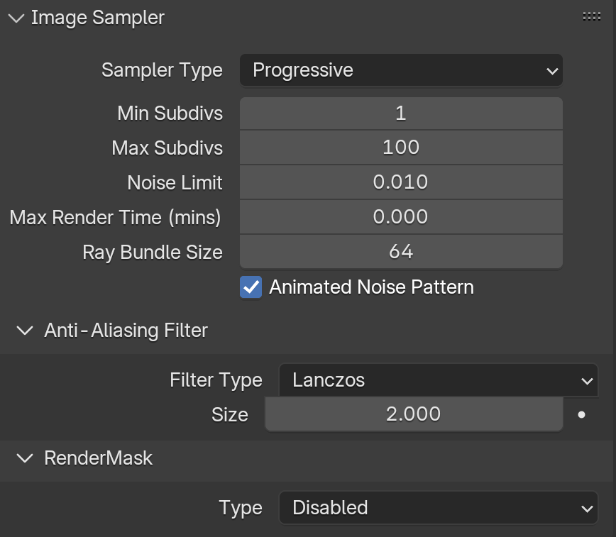Toggle the Animated Noise Pattern checkbox

[251, 287]
